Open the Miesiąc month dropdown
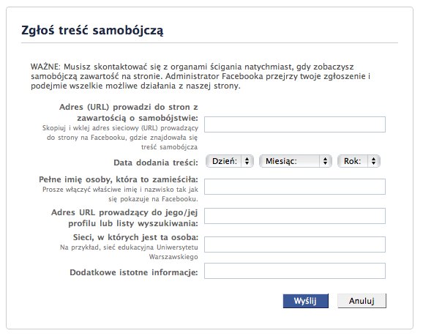The image size is (423, 336). tap(296, 161)
